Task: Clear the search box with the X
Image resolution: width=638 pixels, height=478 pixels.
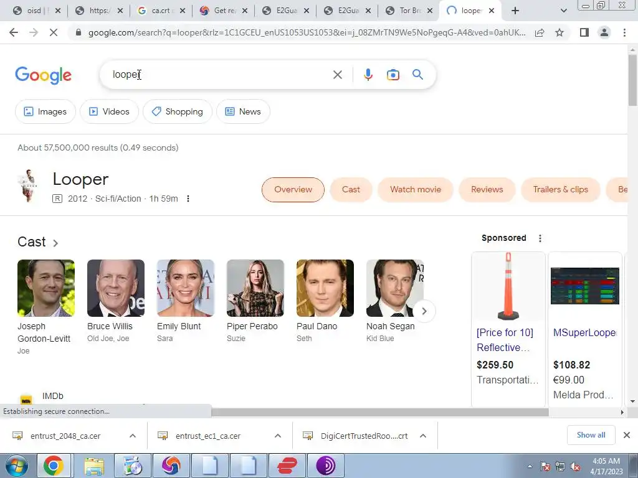Action: pos(337,75)
